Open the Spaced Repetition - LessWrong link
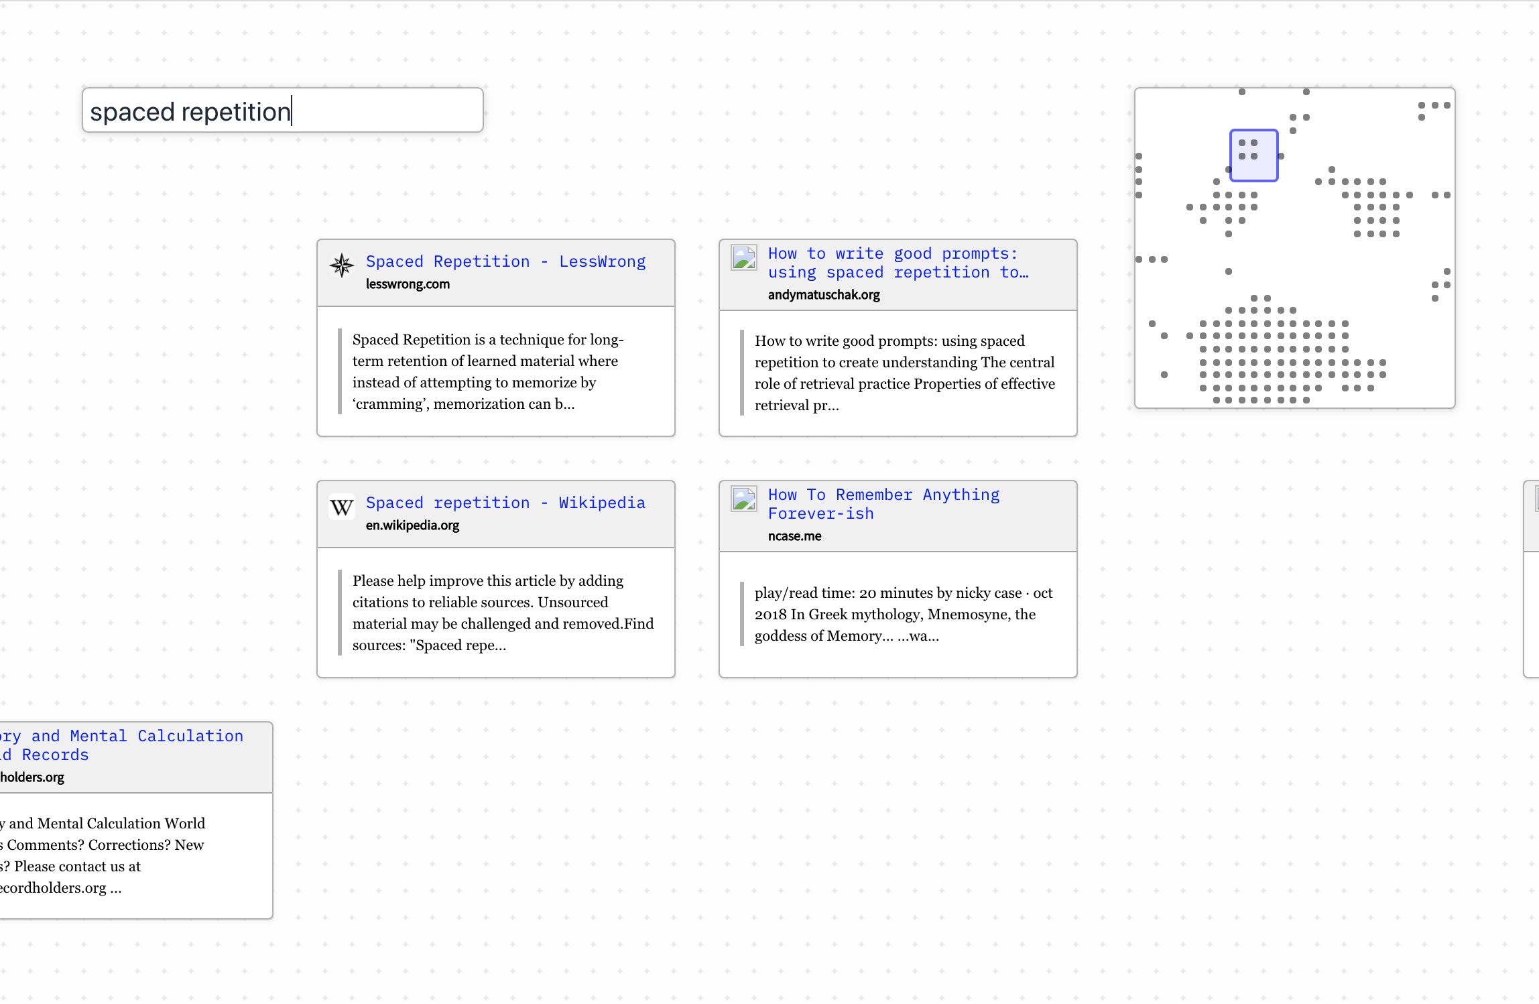Image resolution: width=1539 pixels, height=1004 pixels. click(505, 261)
